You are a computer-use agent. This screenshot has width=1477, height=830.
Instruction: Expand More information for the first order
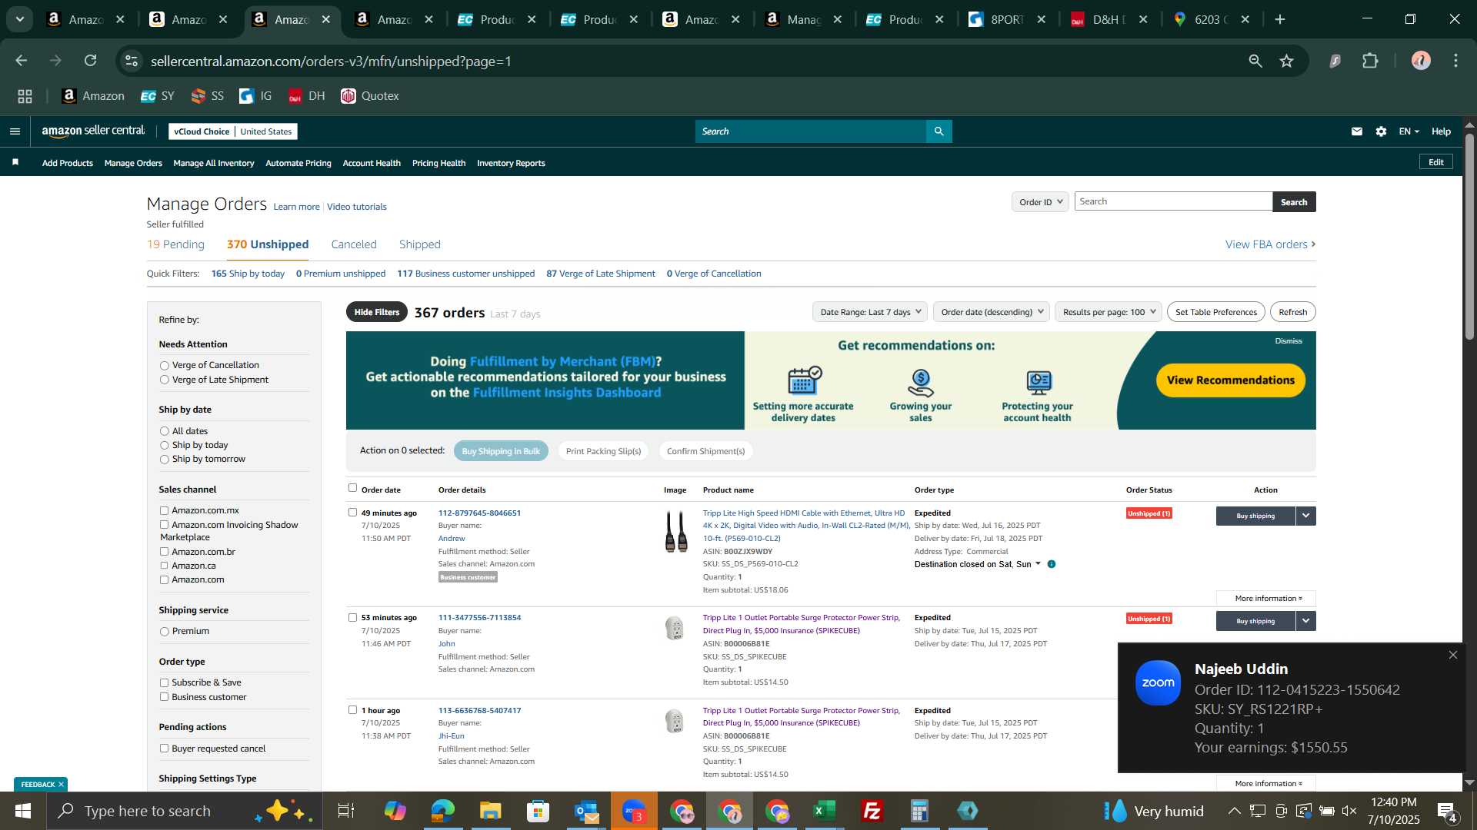1266,598
